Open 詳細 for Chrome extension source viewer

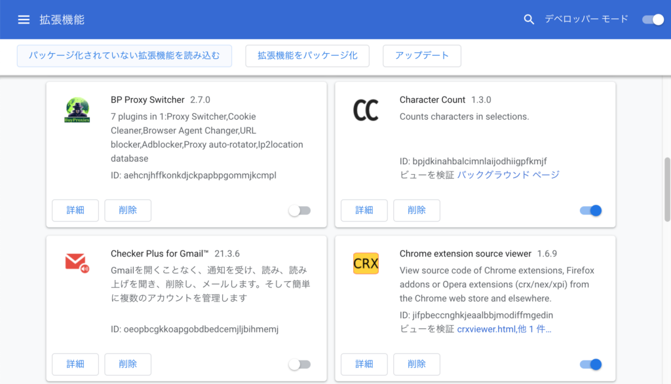pyautogui.click(x=364, y=364)
